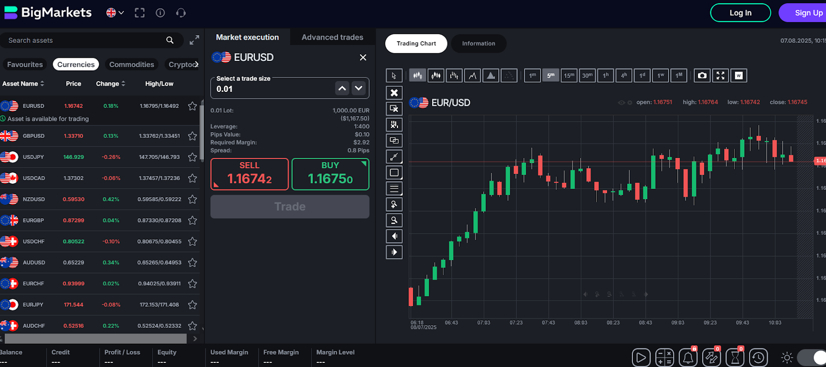
Task: Close the EURUSD trade panel
Action: 363,57
